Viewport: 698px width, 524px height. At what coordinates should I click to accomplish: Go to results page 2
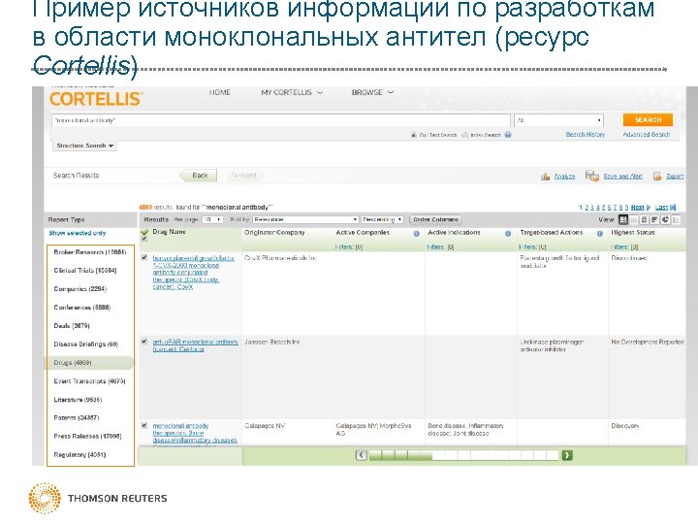coord(587,208)
